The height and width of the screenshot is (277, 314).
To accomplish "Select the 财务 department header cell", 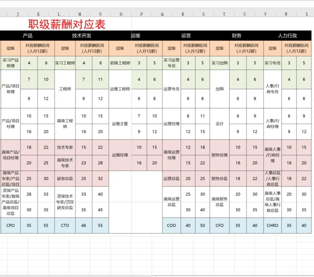I will coord(237,36).
